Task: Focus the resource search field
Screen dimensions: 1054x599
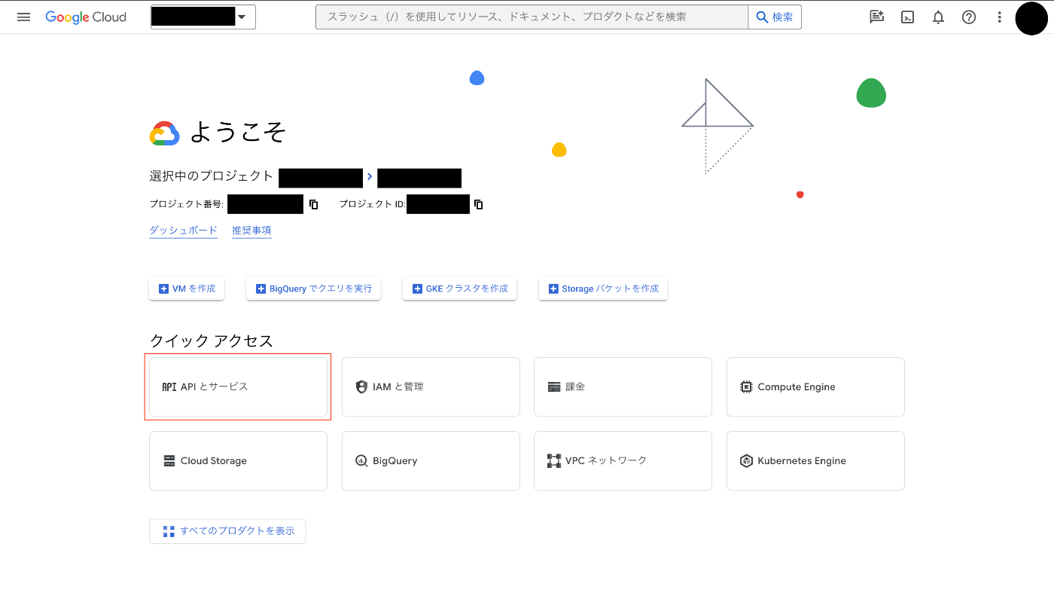Action: [532, 17]
